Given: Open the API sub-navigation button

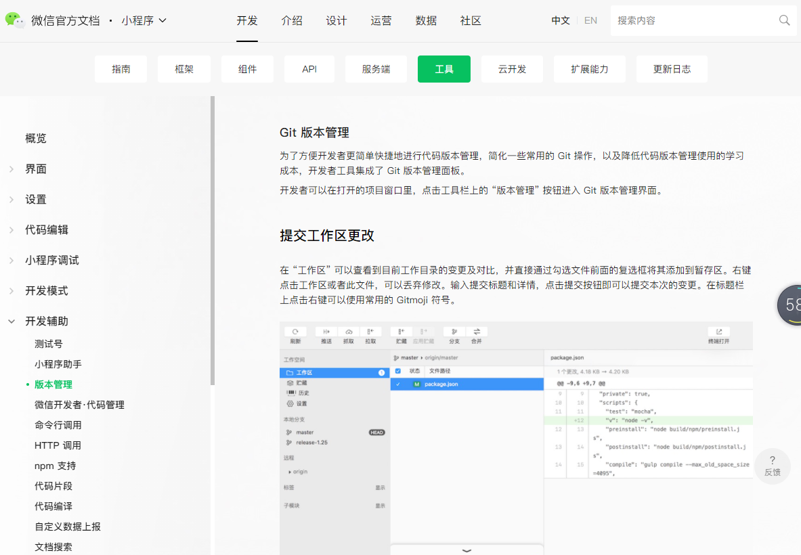Looking at the screenshot, I should pos(309,69).
